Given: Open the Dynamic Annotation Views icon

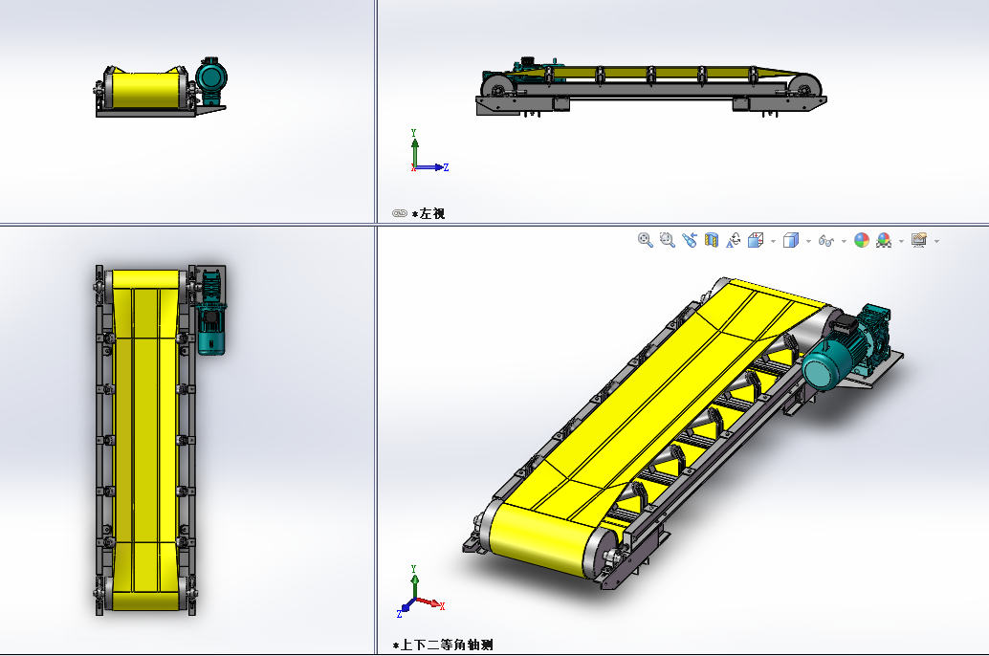Looking at the screenshot, I should tap(733, 240).
